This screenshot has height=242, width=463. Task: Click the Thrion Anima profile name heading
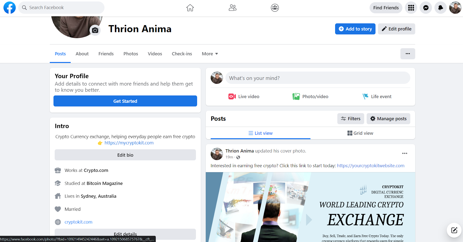140,29
